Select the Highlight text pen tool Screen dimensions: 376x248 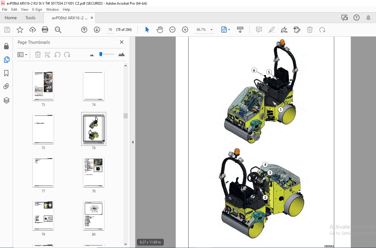[x=272, y=30]
